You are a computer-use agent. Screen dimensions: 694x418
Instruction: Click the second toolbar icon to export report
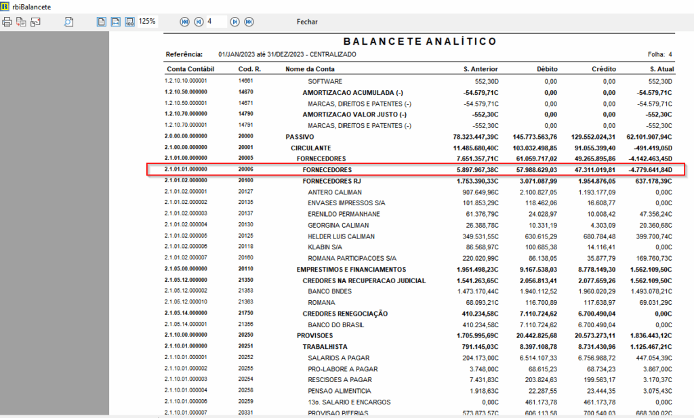pyautogui.click(x=21, y=22)
